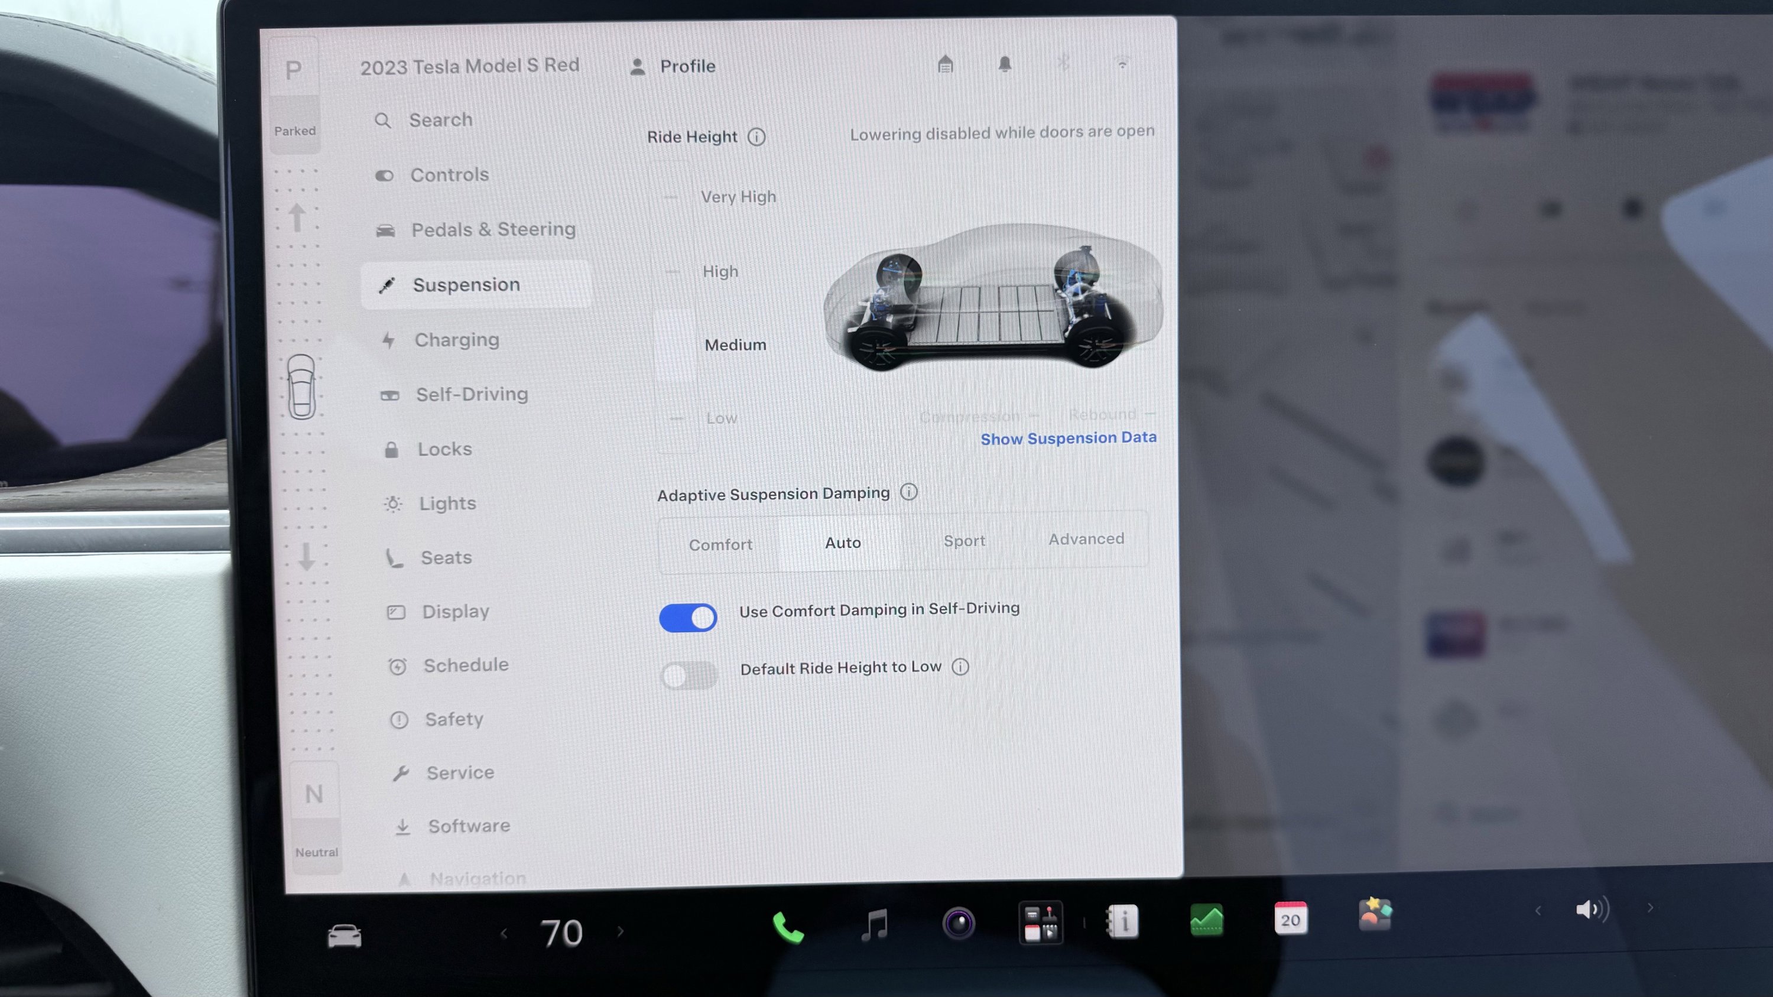1773x997 pixels.
Task: Tap the suspension chassis illustration
Action: pos(993,297)
